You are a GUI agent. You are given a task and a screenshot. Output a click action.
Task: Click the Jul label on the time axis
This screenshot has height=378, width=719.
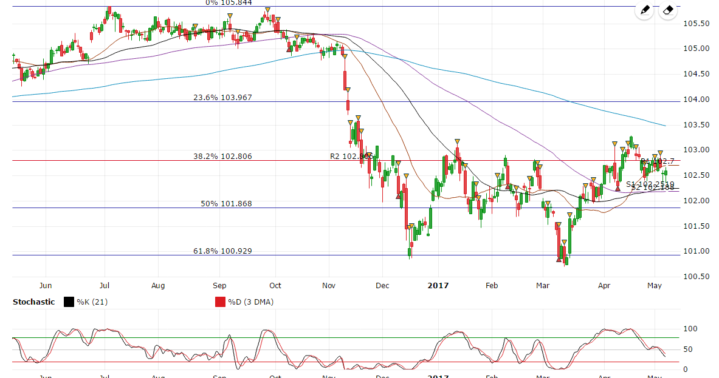click(105, 286)
